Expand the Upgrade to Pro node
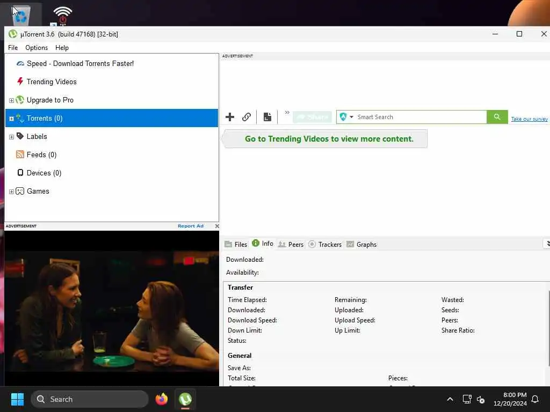550x412 pixels. coord(11,100)
